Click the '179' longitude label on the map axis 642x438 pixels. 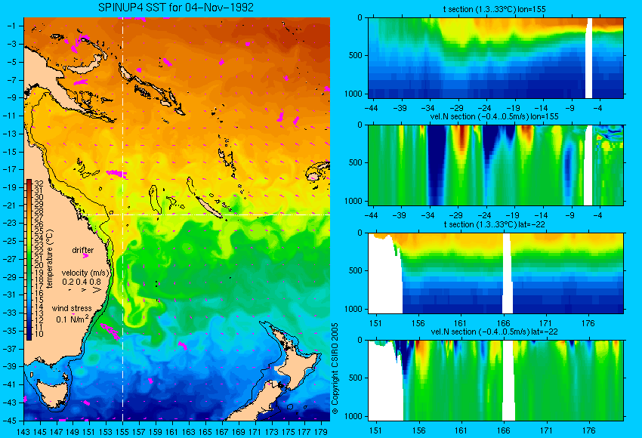321,431
